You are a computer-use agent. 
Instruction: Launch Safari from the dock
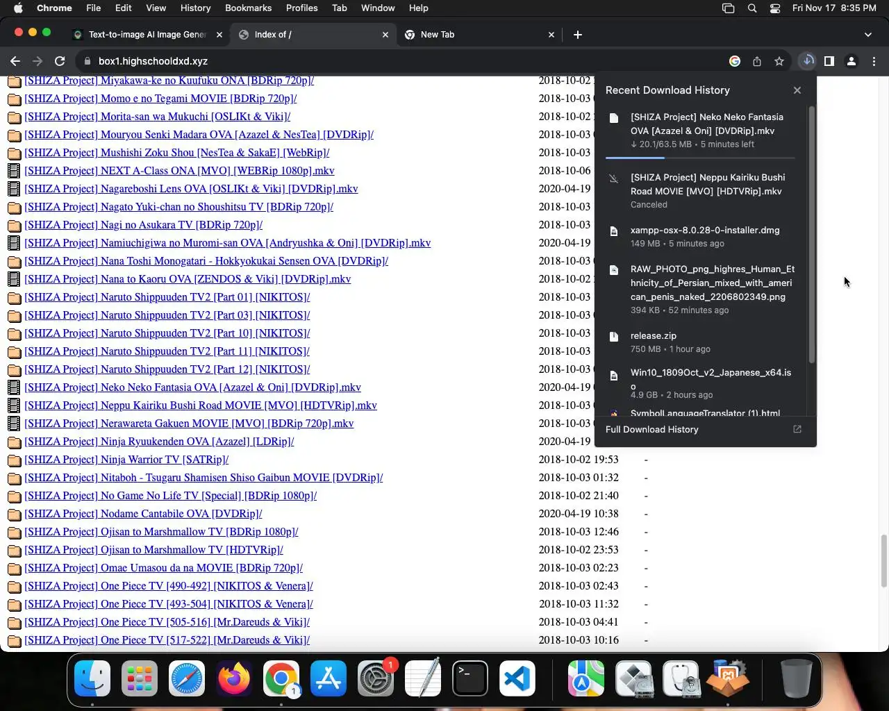(x=187, y=678)
